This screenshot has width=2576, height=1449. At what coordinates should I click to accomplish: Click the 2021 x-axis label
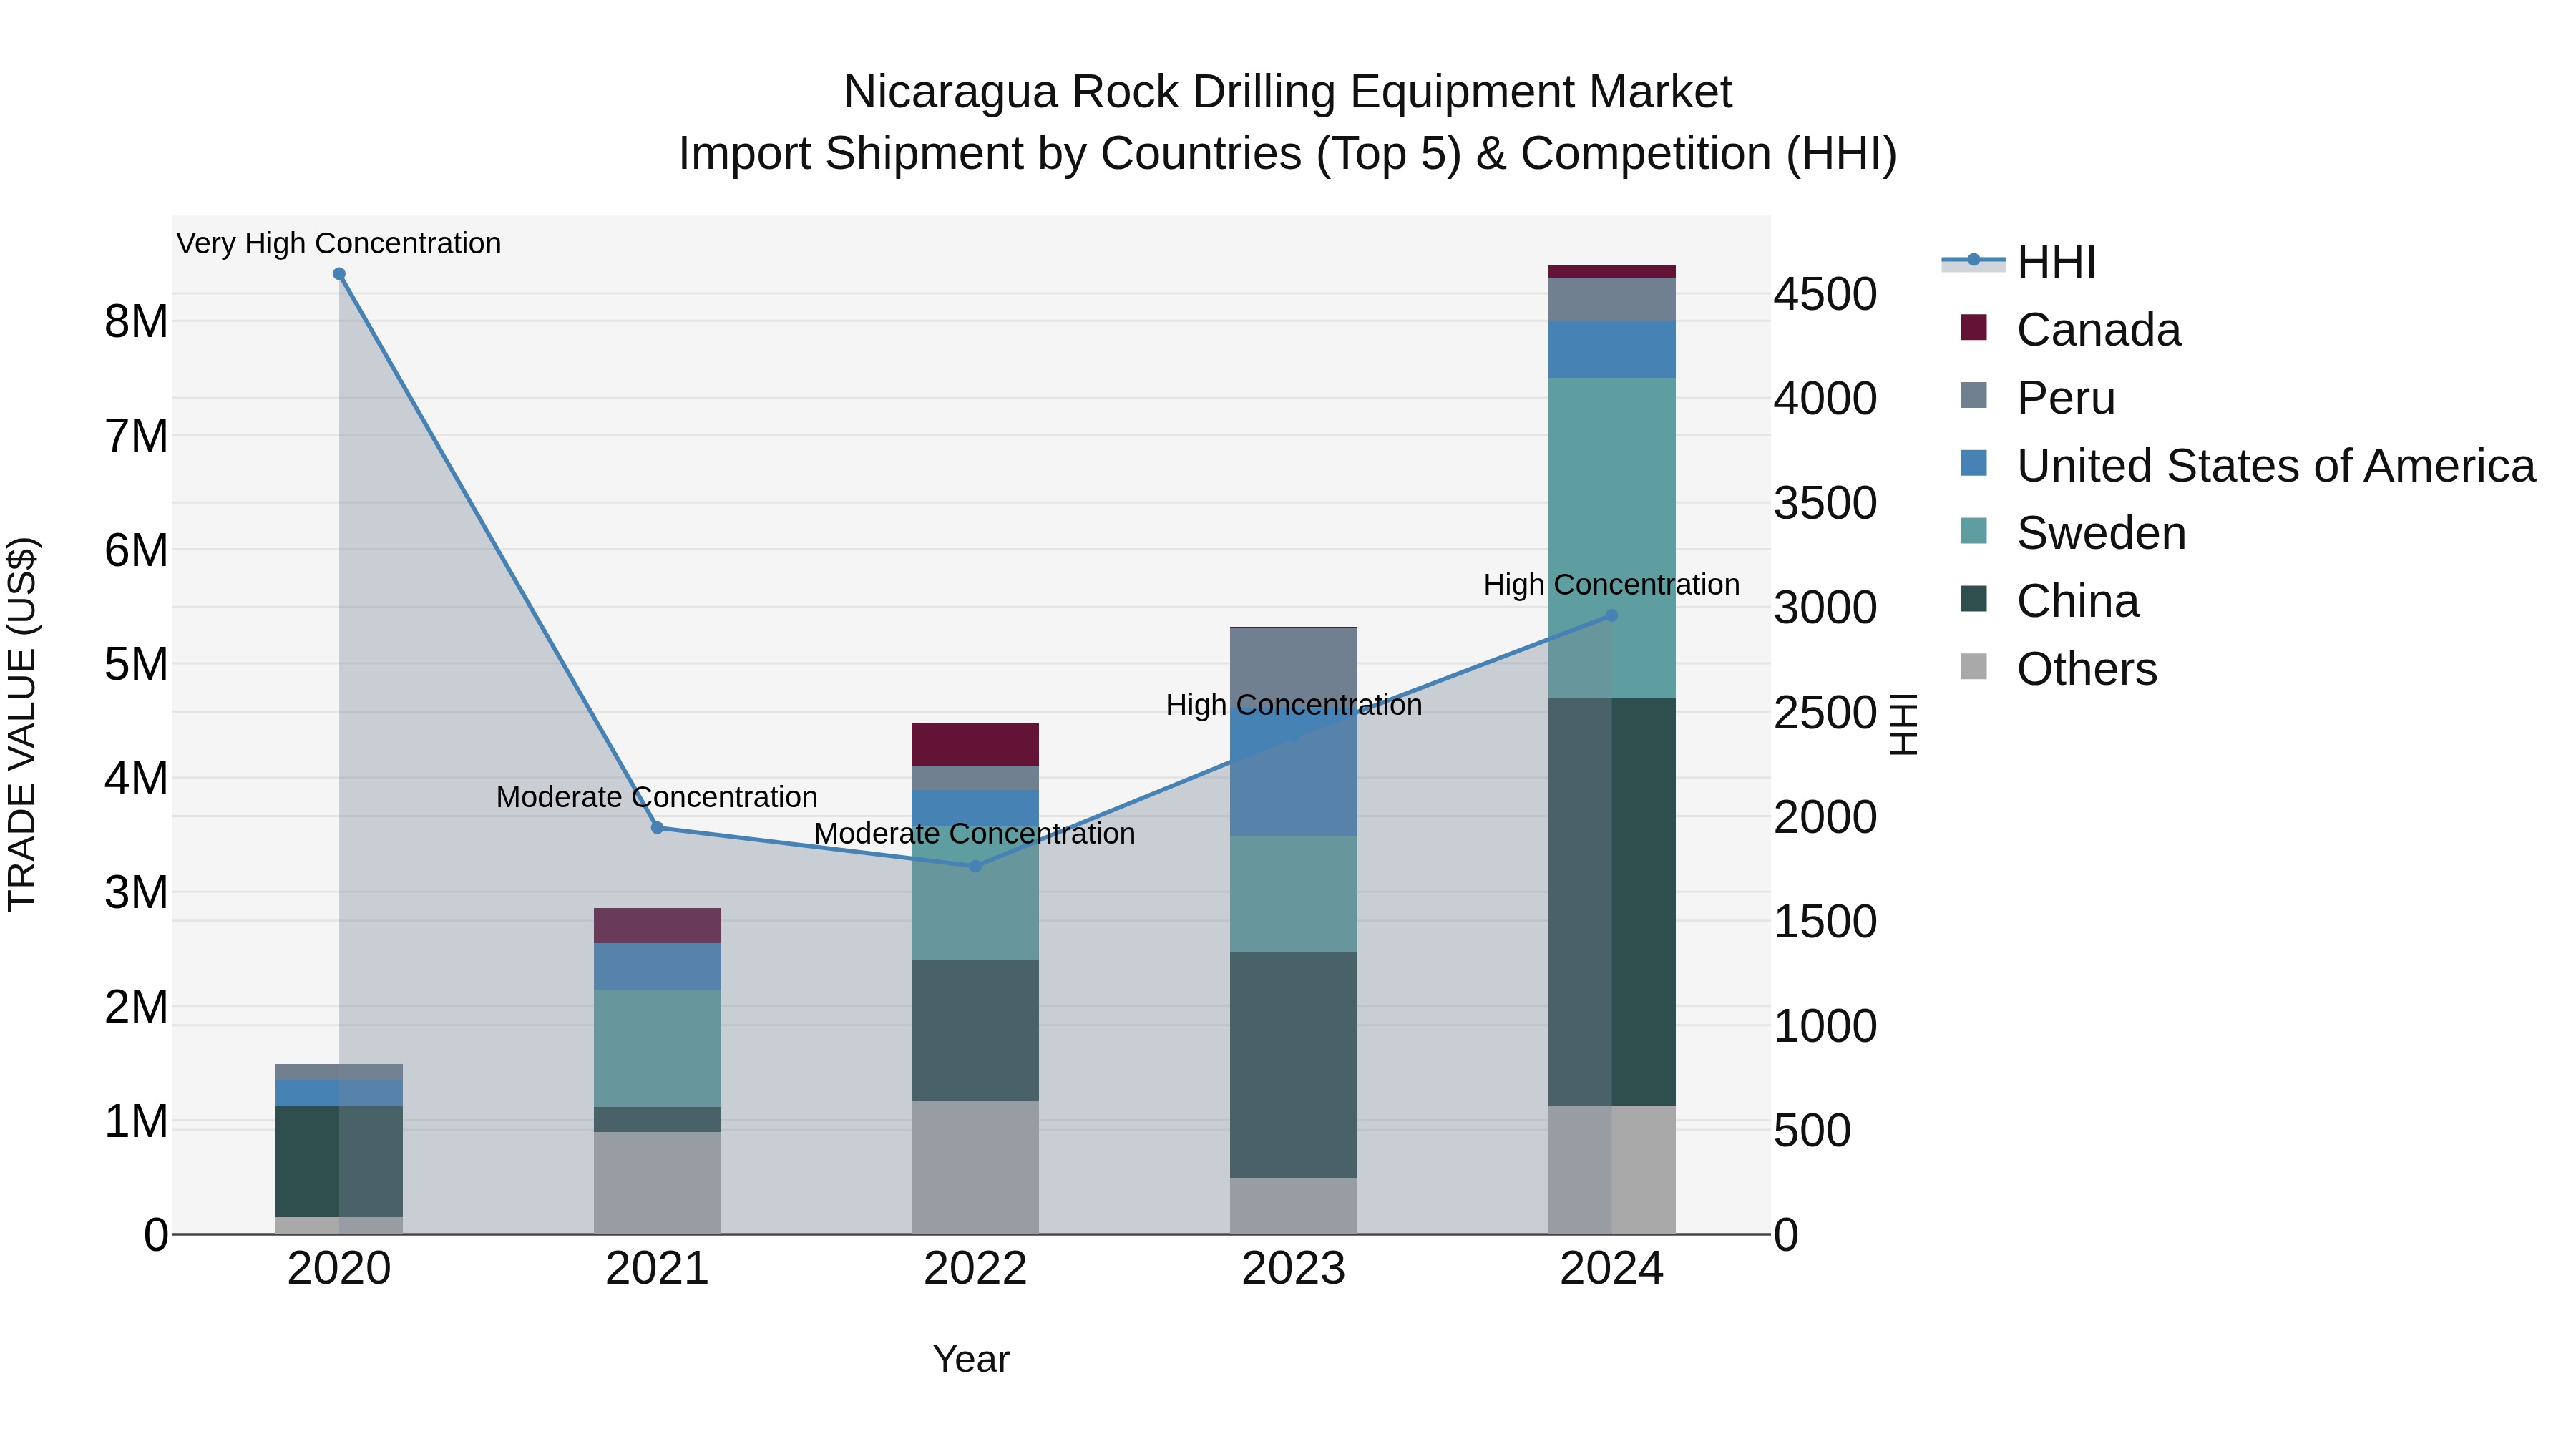pyautogui.click(x=657, y=1269)
